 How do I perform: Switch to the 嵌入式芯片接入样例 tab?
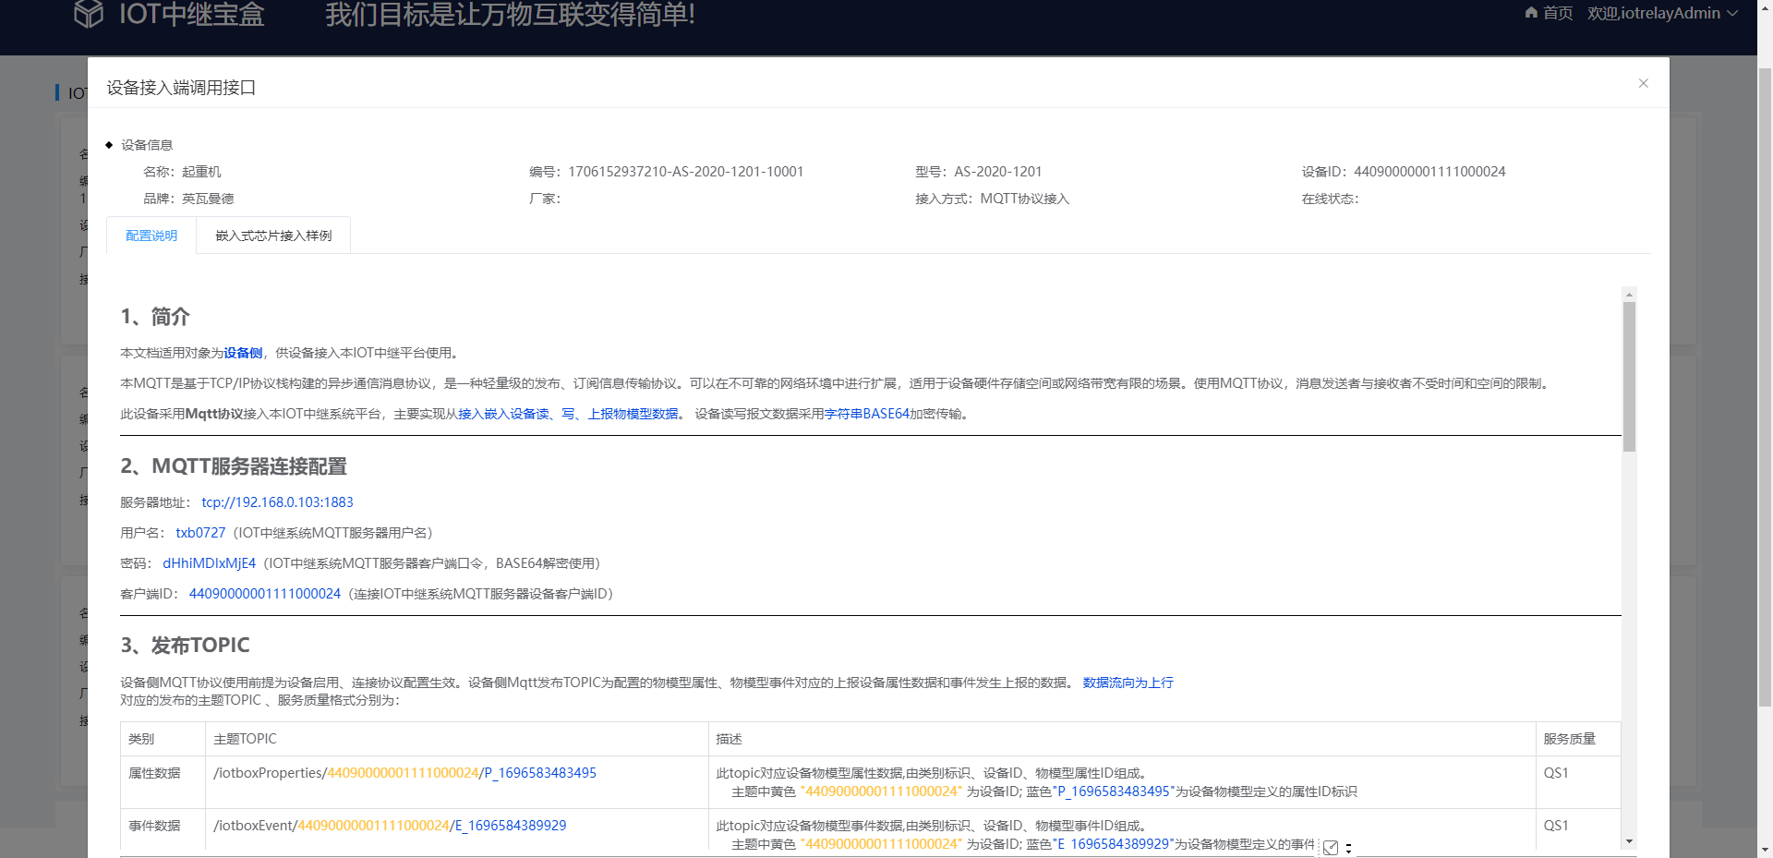272,236
